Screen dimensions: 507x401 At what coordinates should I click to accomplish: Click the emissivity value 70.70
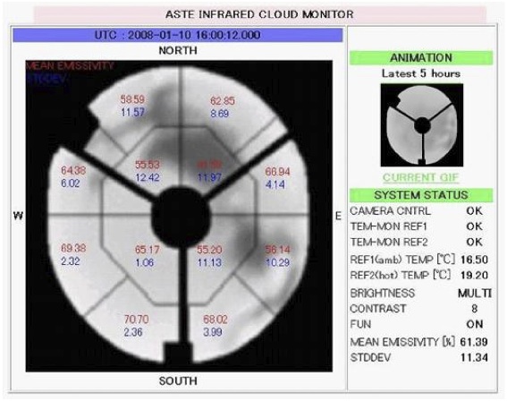pyautogui.click(x=137, y=320)
